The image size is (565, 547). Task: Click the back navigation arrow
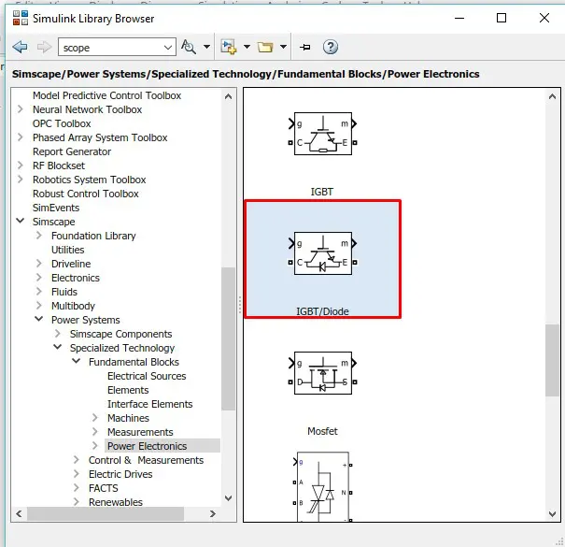(21, 47)
